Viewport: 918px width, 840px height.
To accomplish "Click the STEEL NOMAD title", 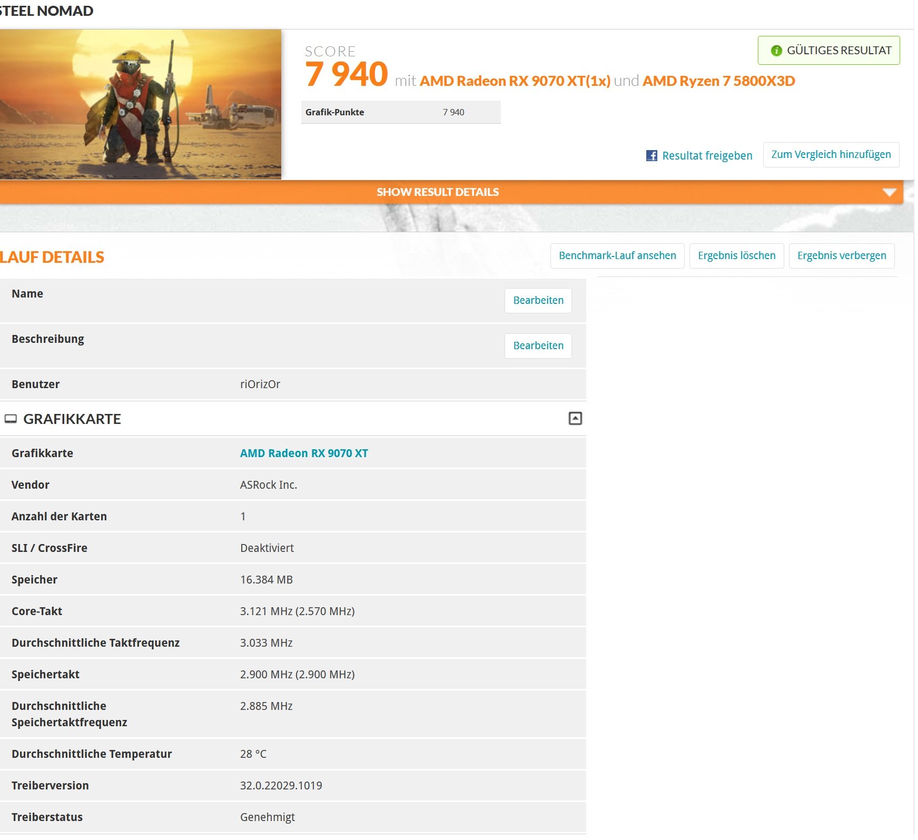I will pos(46,11).
